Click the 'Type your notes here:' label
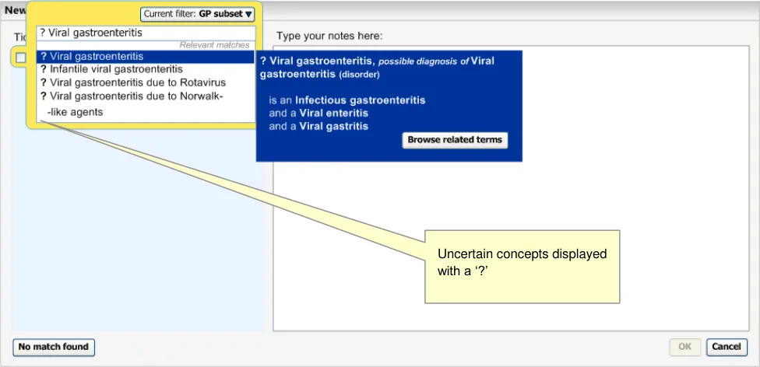This screenshot has height=367, width=760. 329,36
